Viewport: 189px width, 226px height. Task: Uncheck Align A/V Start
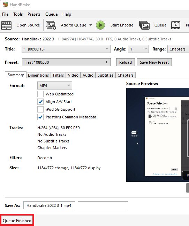(x=40, y=102)
